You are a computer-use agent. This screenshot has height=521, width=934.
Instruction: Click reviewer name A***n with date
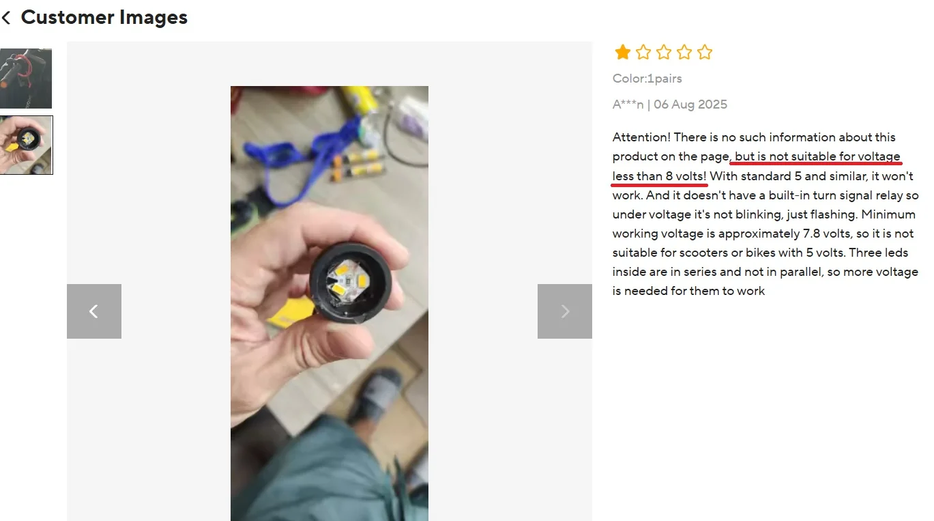[670, 104]
